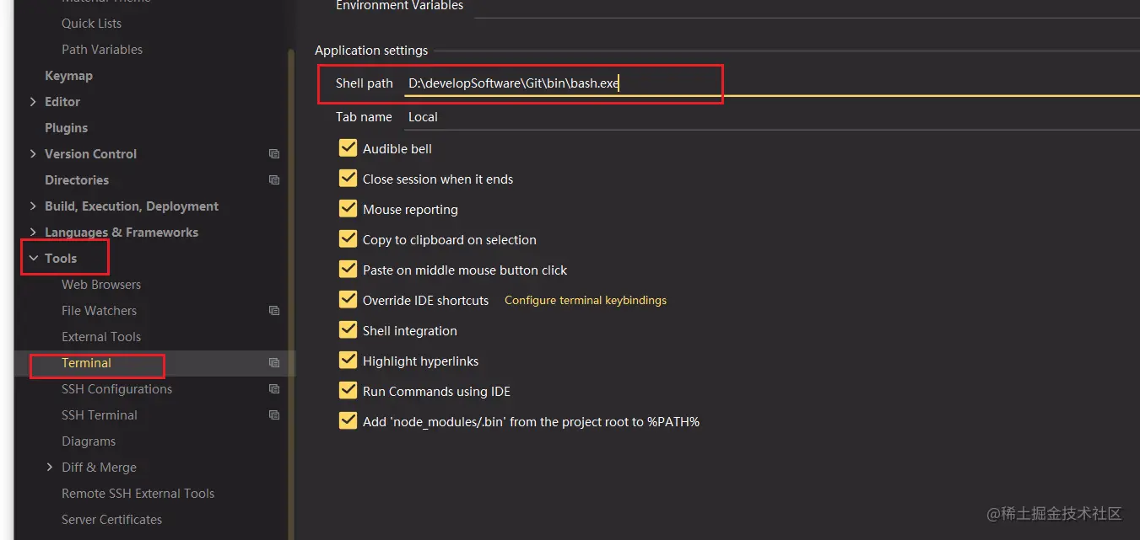Click project-level icon beside SSH Terminal
Viewport: 1140px width, 540px height.
click(x=274, y=415)
